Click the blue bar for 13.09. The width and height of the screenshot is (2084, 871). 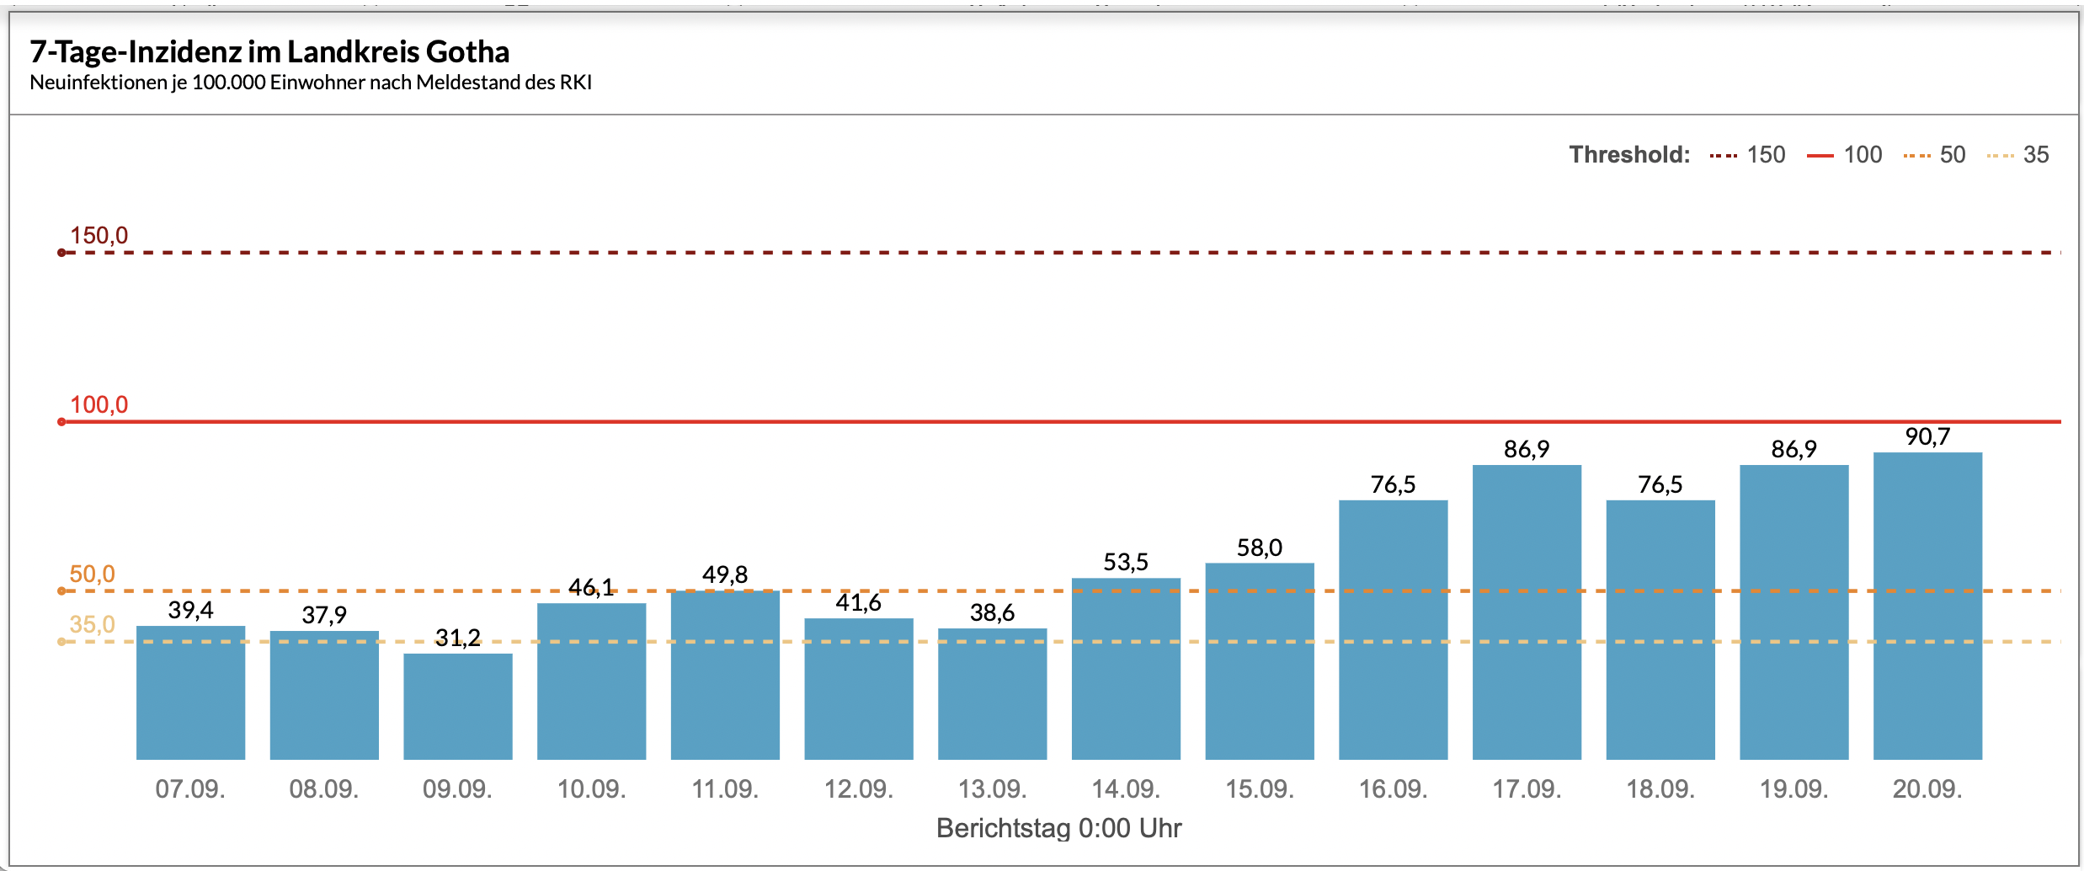(x=993, y=694)
